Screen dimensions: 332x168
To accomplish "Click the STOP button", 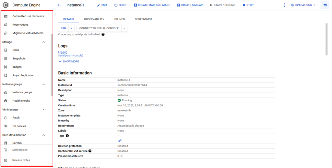I will 248,5.
